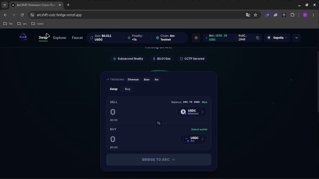Switch to the Buy tab
319x179 pixels.
click(128, 89)
